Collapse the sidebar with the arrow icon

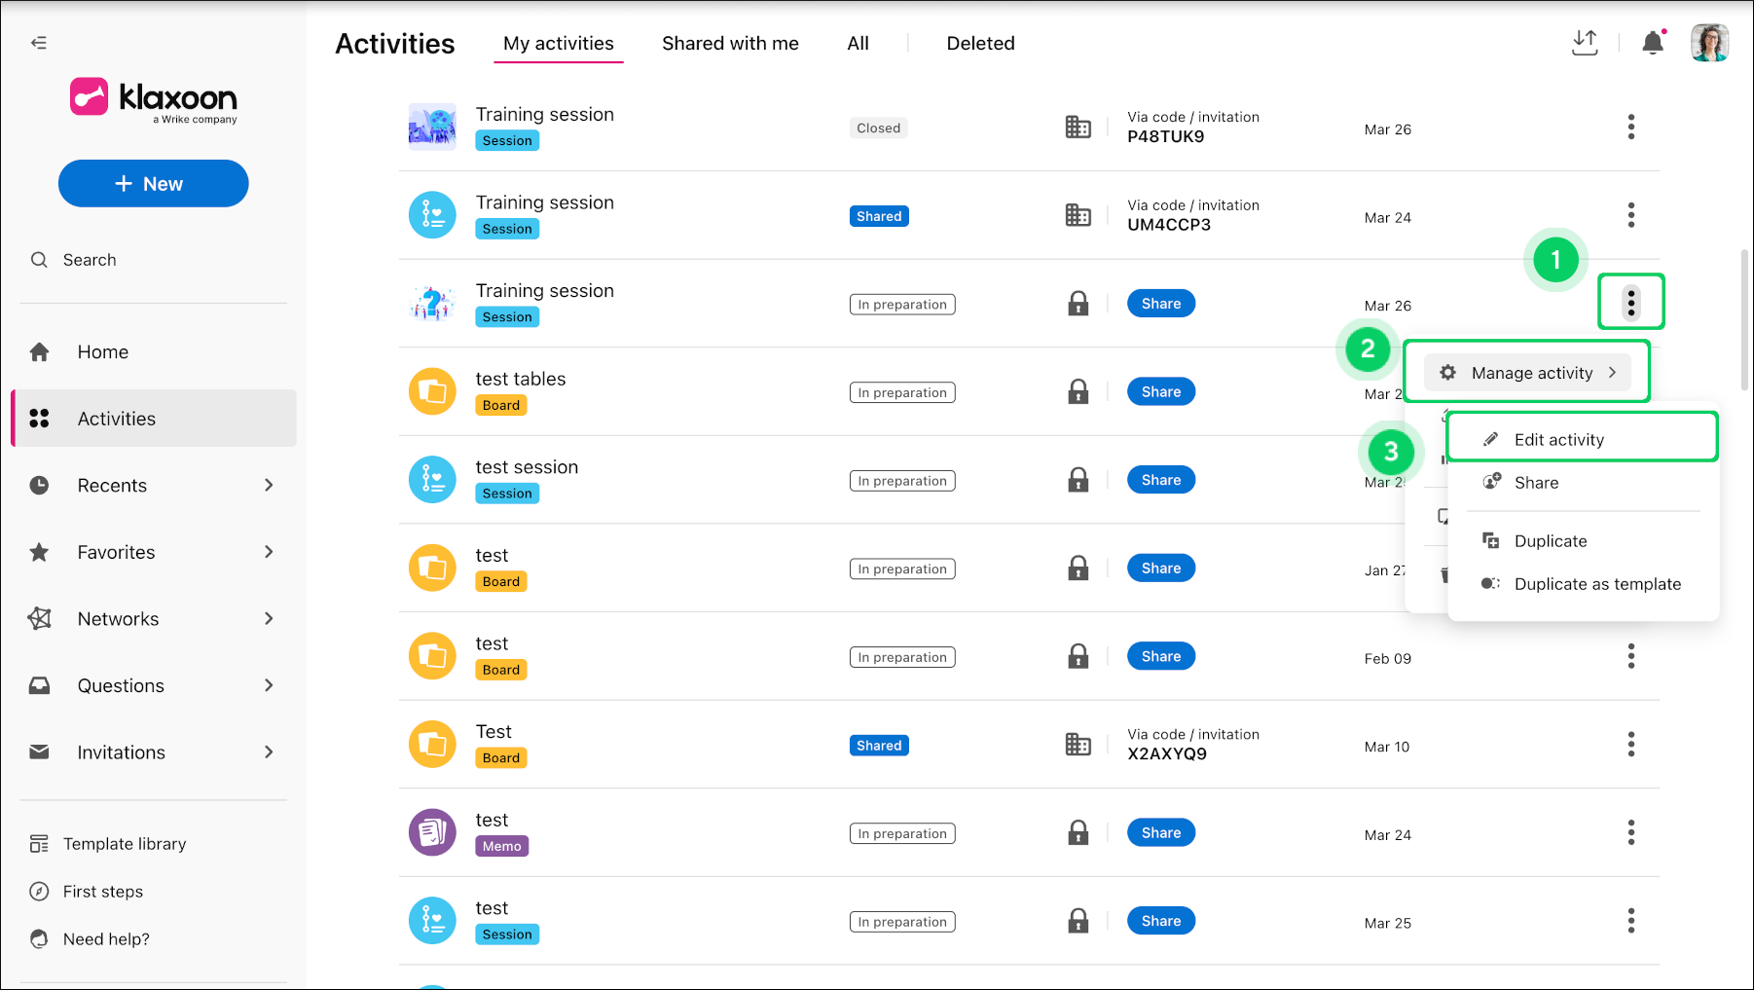tap(39, 43)
